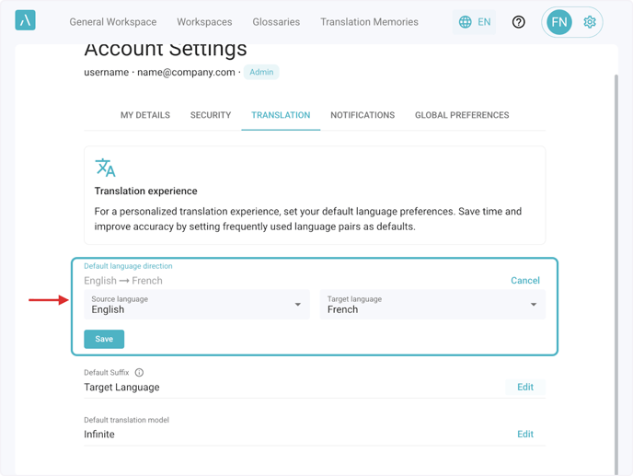Edit the Default Suffix setting
Screen dimensions: 633x476
pyautogui.click(x=525, y=388)
